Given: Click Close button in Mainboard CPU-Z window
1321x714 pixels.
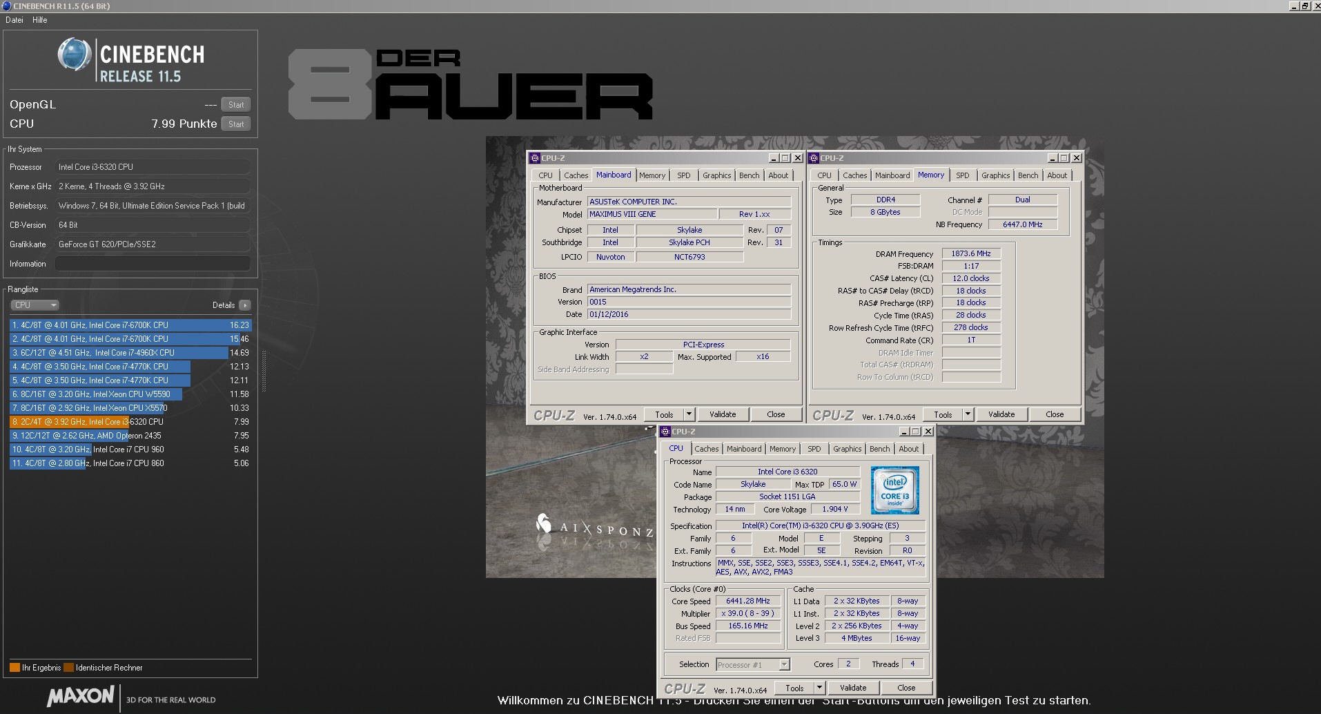Looking at the screenshot, I should [x=776, y=414].
